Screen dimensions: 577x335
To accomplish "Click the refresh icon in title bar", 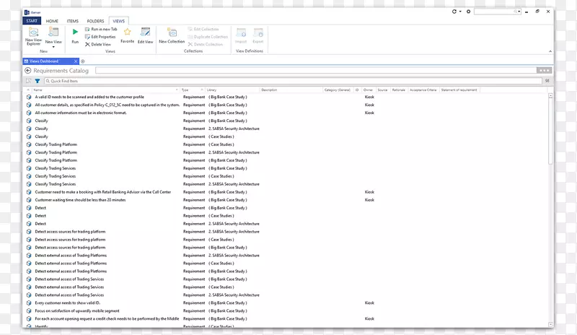I will click(x=454, y=12).
